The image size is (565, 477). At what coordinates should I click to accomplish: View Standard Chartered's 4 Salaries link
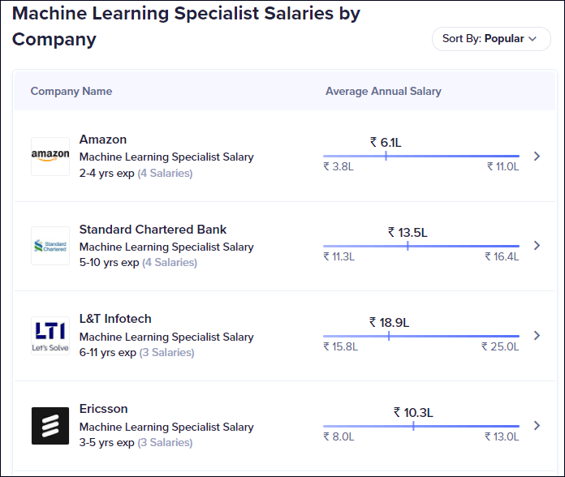tap(170, 263)
